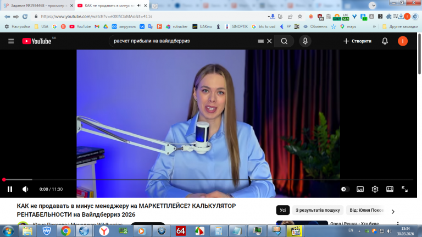The image size is (422, 237).
Task: Click the address bar URL
Action: (x=96, y=16)
